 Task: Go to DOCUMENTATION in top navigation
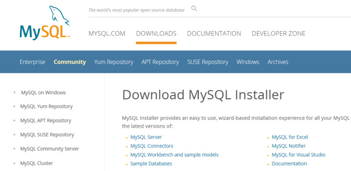tap(214, 34)
